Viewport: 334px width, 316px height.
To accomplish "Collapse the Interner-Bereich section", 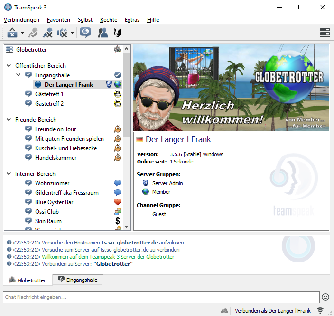I will (9, 174).
